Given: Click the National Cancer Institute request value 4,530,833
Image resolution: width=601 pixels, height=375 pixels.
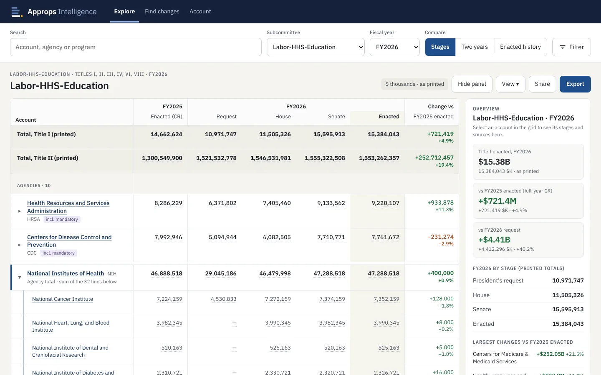Looking at the screenshot, I should pyautogui.click(x=224, y=299).
